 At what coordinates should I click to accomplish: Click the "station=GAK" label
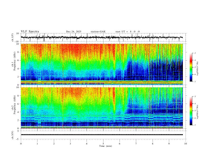click(x=98, y=32)
